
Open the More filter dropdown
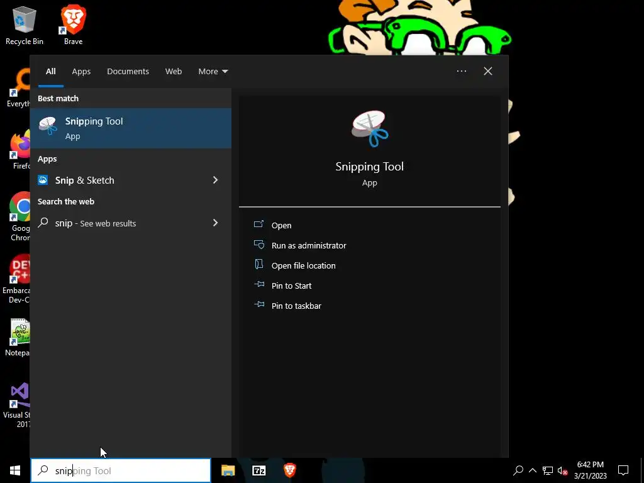[213, 72]
